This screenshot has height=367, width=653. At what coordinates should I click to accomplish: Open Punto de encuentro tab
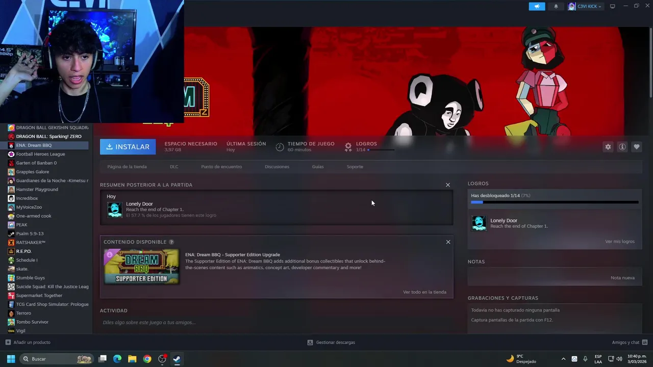[x=221, y=167]
